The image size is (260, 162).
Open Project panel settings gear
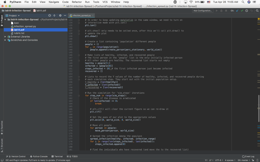coord(60,15)
